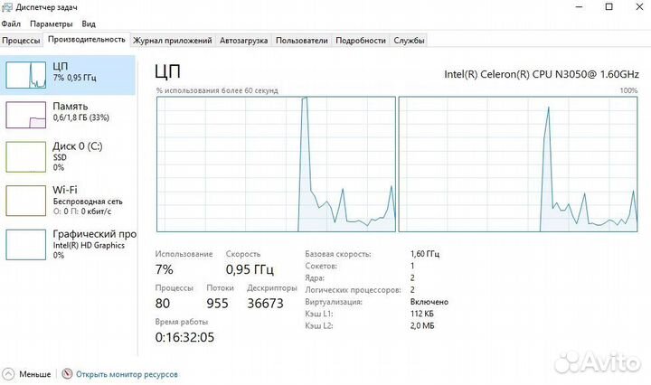Click the Время работы value 0:16:32:05
This screenshot has width=651, height=385.
pos(184,337)
